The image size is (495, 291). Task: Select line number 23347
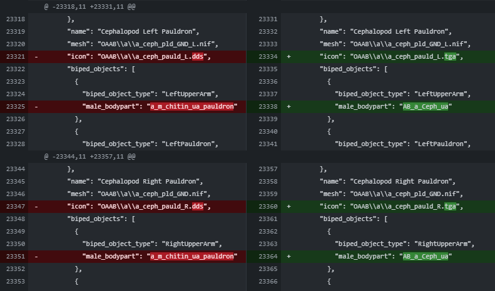[16, 207]
